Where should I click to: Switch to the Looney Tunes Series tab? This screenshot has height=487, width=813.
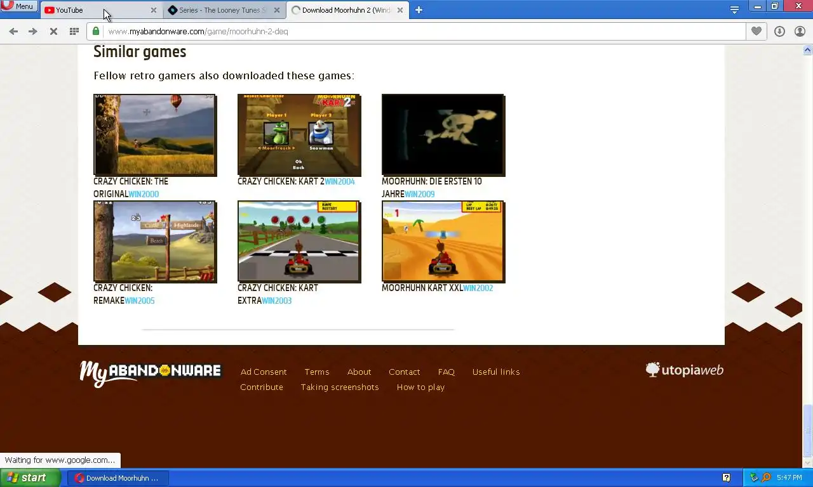coord(223,10)
